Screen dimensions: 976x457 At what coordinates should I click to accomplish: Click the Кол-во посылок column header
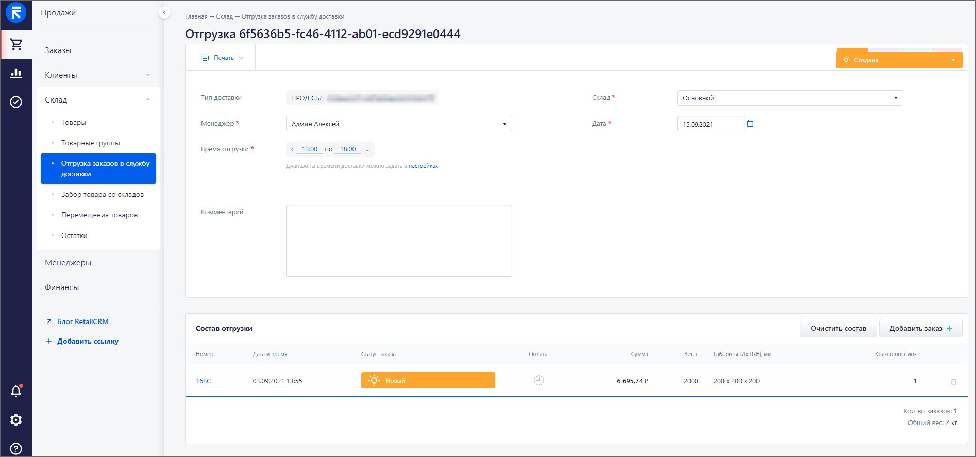[896, 354]
